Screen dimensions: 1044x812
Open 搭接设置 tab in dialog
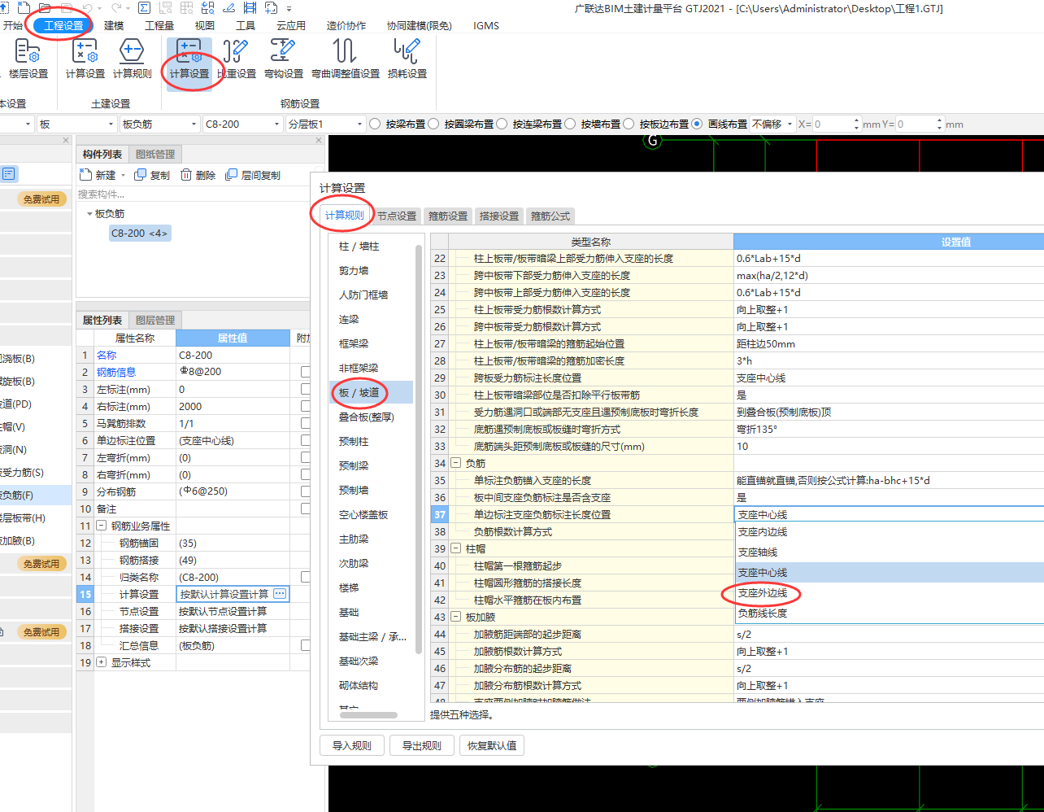[x=499, y=216]
